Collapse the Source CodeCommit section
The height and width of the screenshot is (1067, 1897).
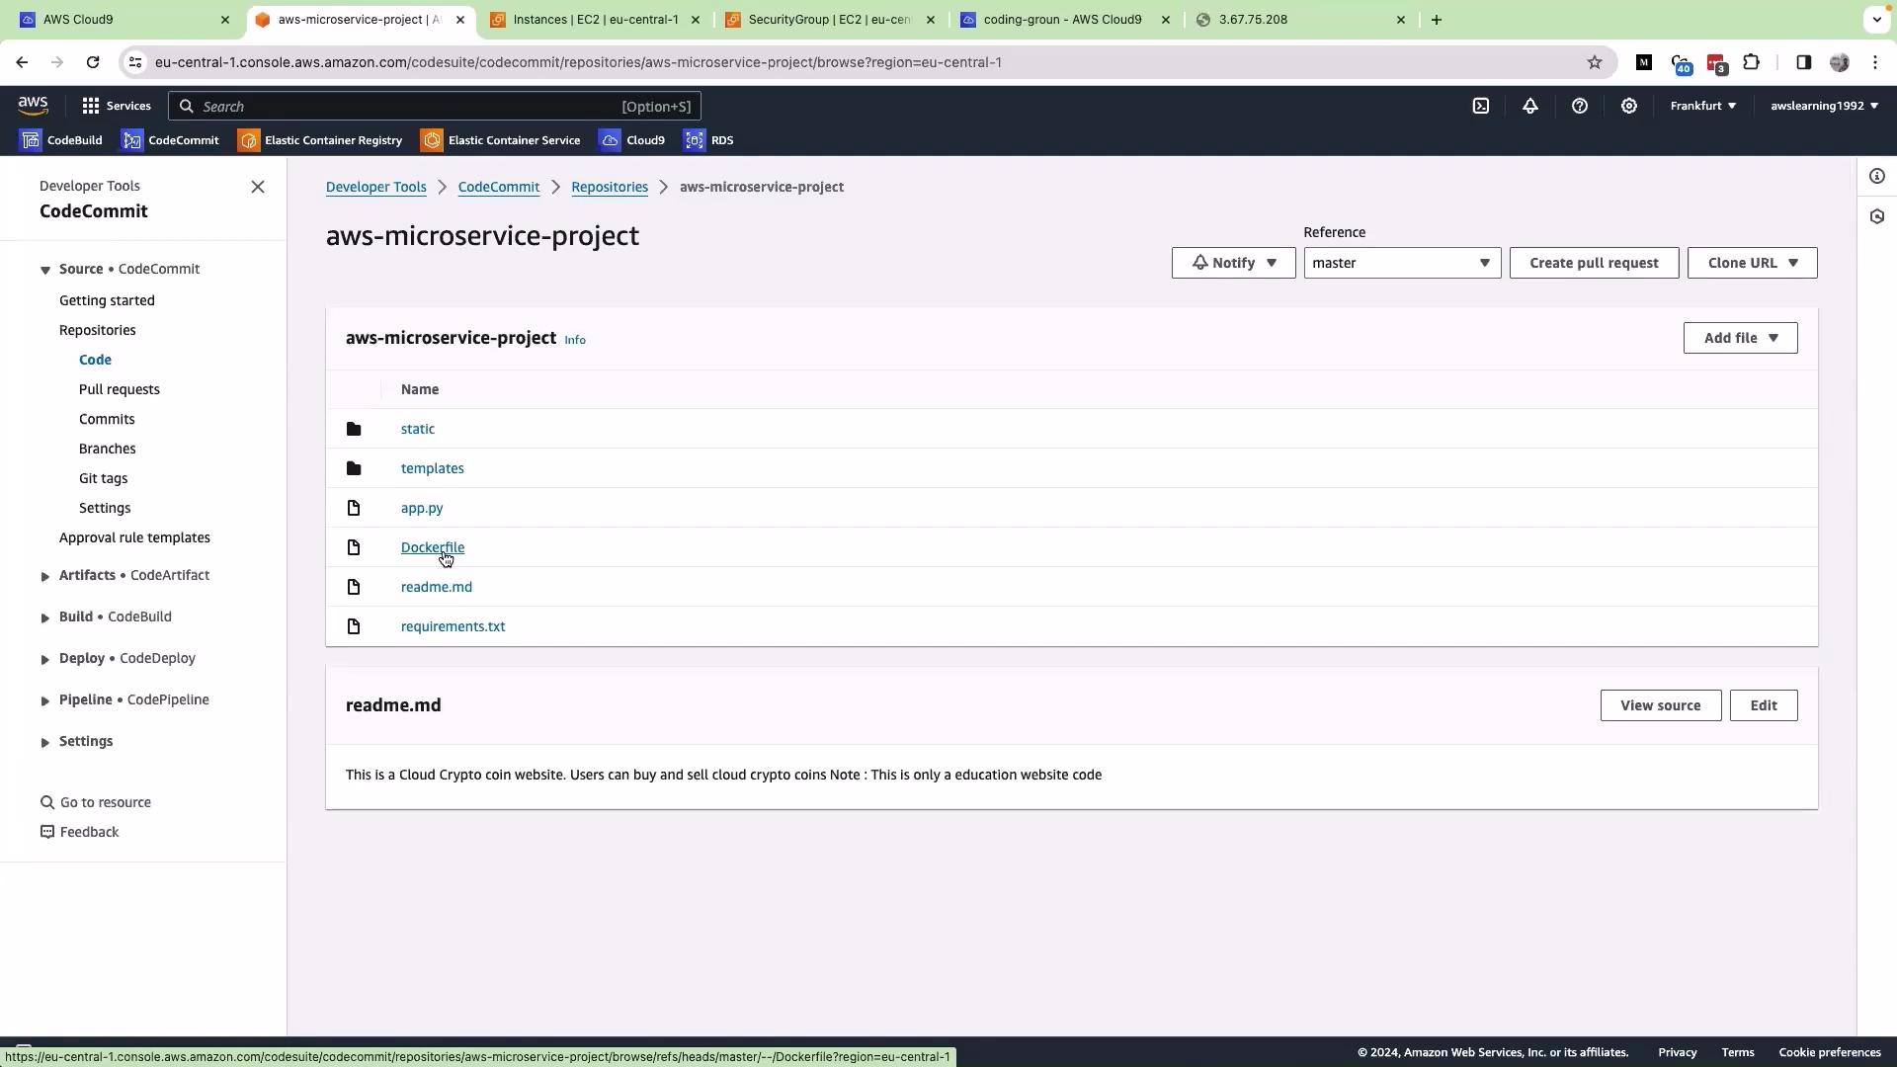tap(44, 270)
